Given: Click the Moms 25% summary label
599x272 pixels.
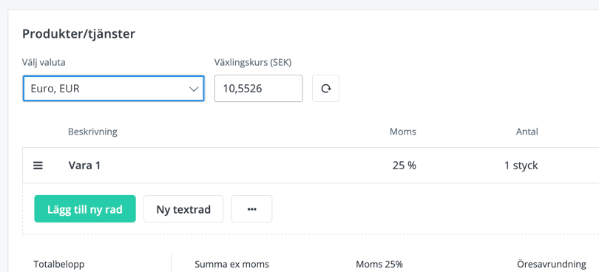Looking at the screenshot, I should click(x=379, y=265).
